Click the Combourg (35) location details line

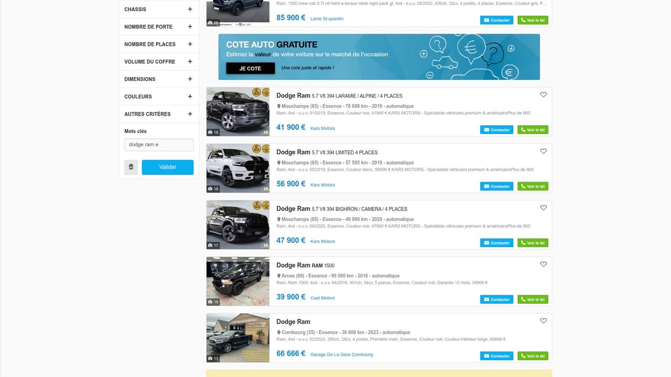(x=343, y=332)
